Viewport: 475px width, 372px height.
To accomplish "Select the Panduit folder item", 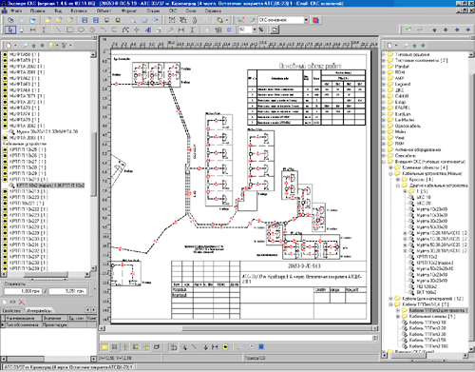I will [402, 67].
